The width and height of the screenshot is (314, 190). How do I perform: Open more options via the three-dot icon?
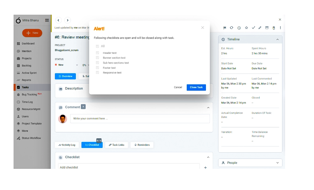click(x=280, y=28)
